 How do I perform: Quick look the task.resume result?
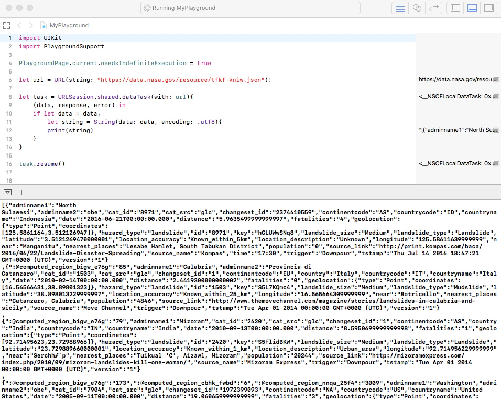point(496,163)
